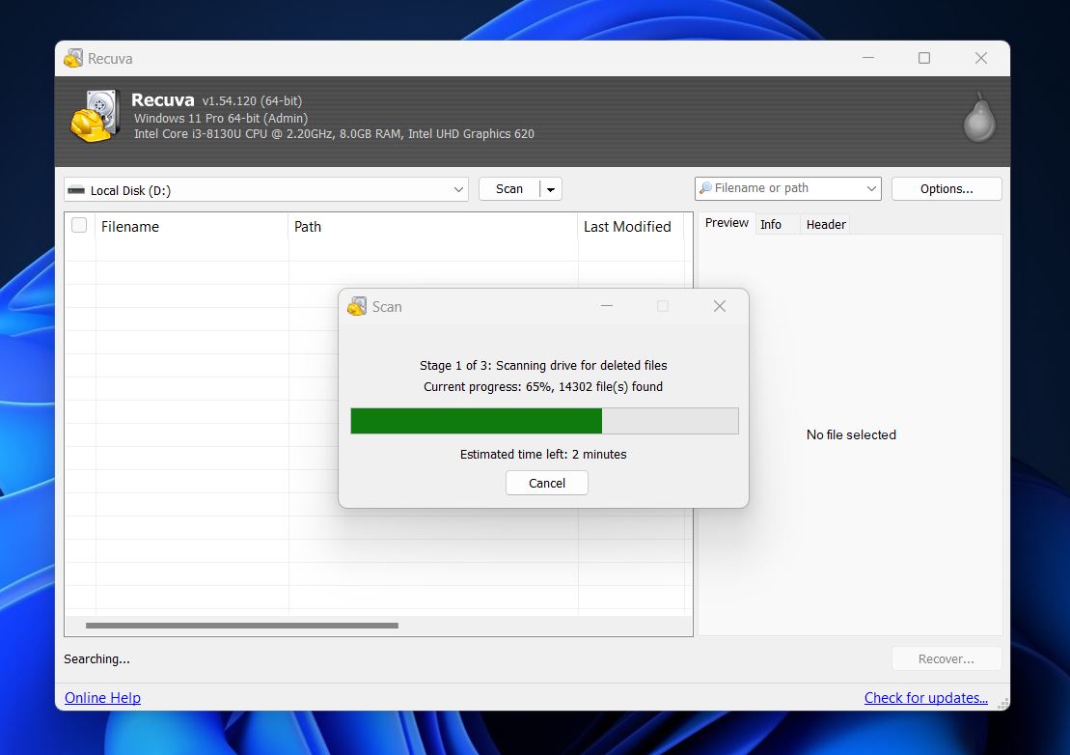
Task: Click 'Windows 11 Pro 64-bit (Admin)' text
Action: 220,118
